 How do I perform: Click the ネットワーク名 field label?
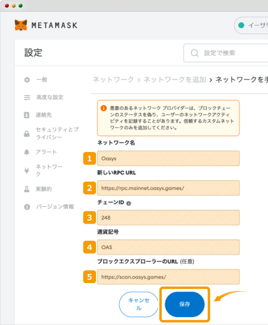pyautogui.click(x=116, y=143)
